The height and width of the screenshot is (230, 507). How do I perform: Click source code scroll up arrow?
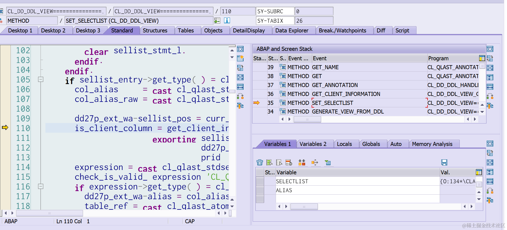(232, 51)
